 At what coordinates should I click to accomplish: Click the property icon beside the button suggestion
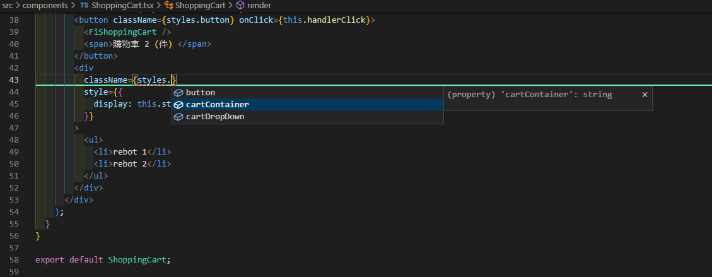click(x=178, y=93)
